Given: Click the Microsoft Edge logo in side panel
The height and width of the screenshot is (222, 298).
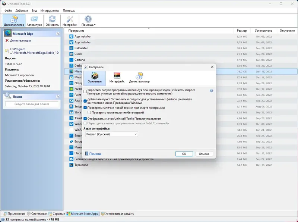Looking at the screenshot, I should point(8,33).
